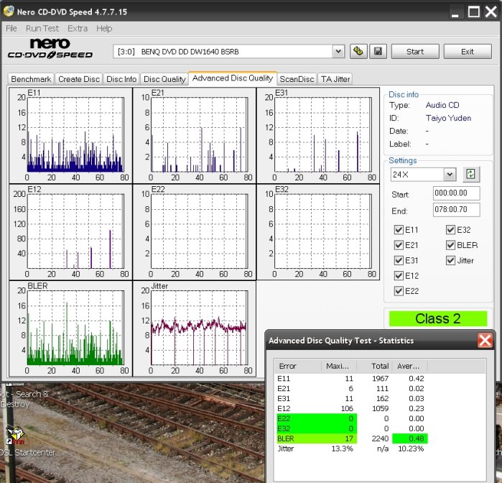Click the End time input field
Screen dimensions: 502x483
(x=456, y=211)
